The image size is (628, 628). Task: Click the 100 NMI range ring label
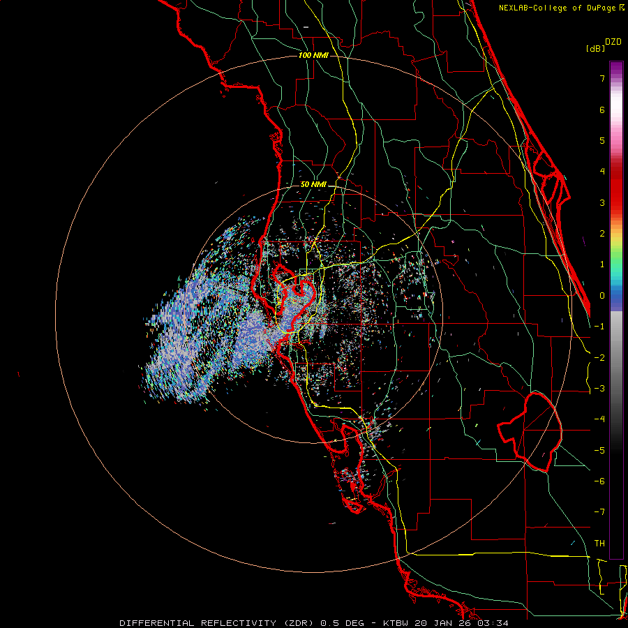[313, 55]
